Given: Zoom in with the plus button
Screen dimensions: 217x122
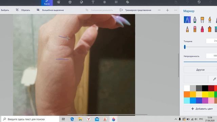Looking at the screenshot, I should (167, 10).
